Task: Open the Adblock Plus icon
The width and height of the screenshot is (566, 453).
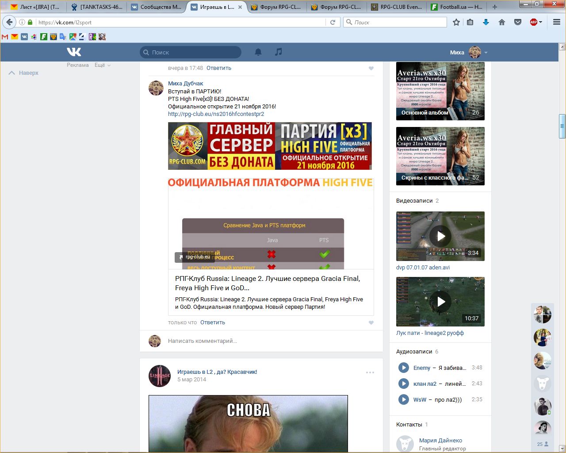Action: click(534, 22)
